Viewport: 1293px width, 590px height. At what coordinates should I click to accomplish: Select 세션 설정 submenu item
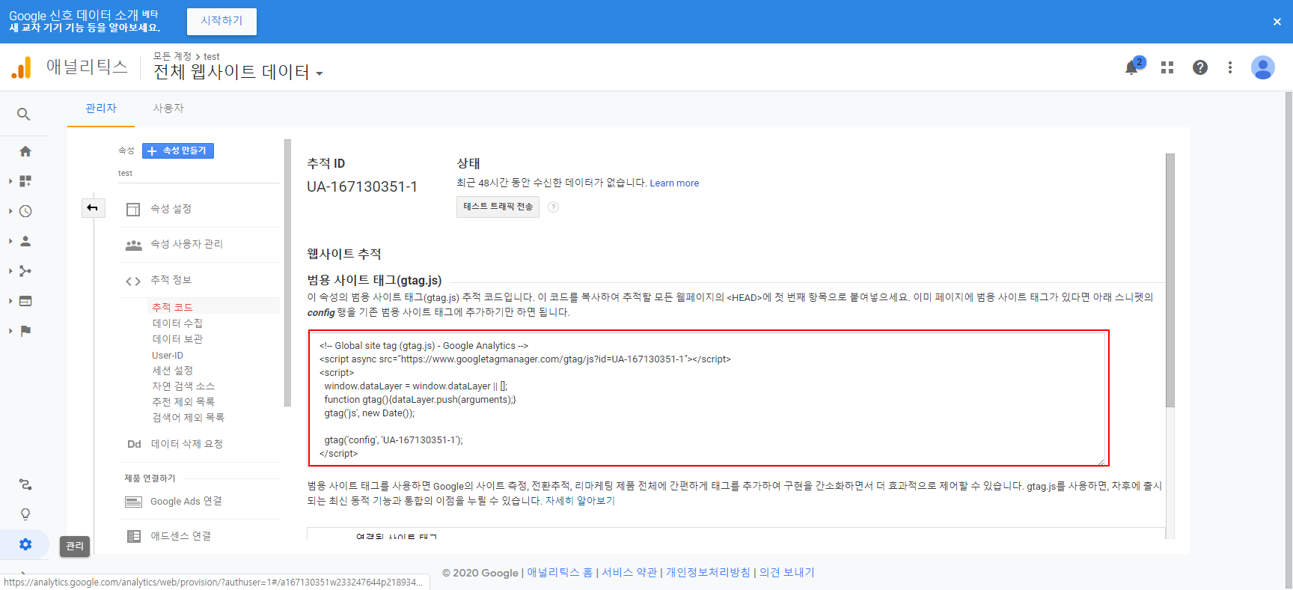[172, 370]
